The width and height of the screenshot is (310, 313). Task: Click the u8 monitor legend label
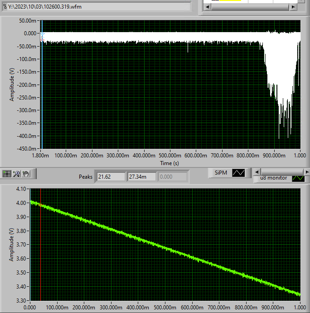[x=274, y=178]
